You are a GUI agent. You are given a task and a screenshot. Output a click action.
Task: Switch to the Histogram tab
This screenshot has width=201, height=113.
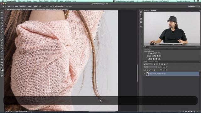tap(147, 10)
